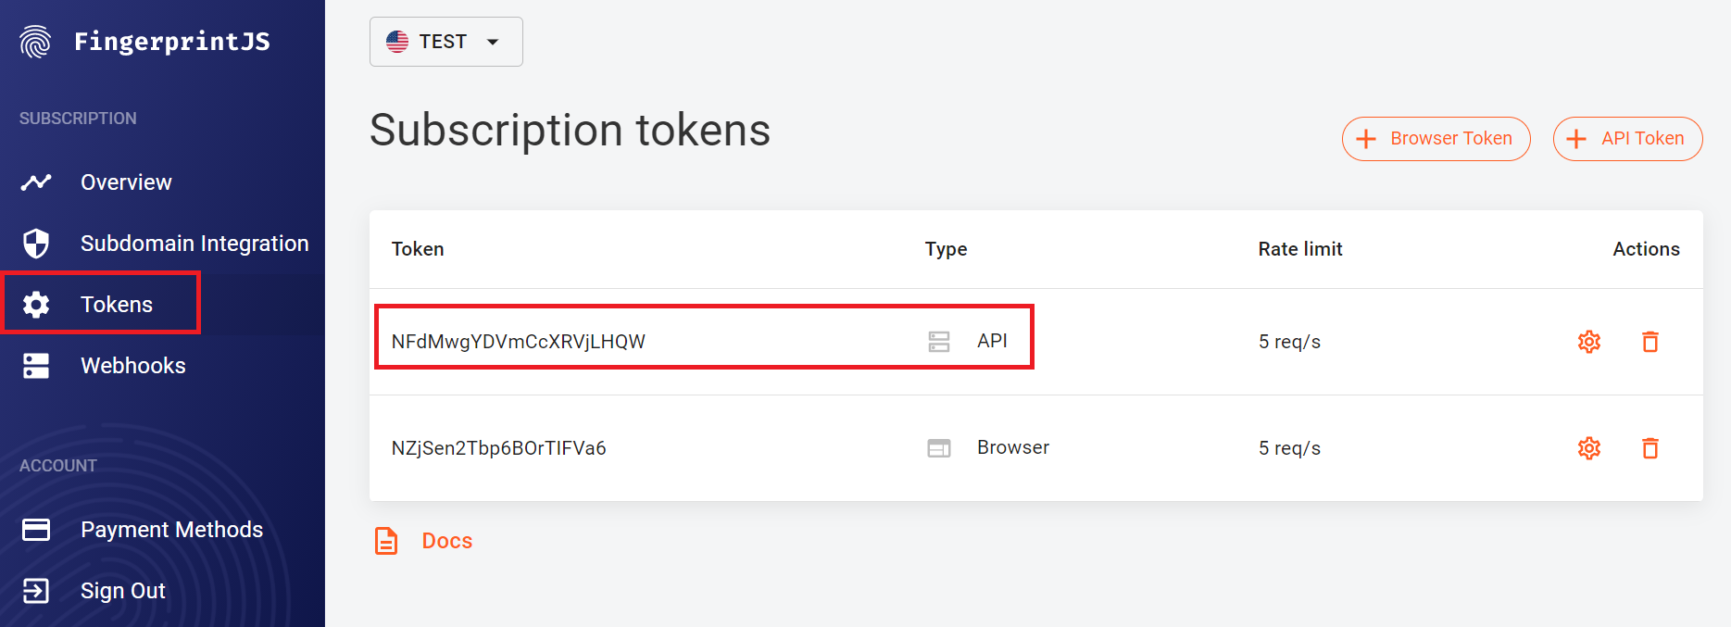Click the API server type icon
The image size is (1731, 627).
pyautogui.click(x=939, y=342)
